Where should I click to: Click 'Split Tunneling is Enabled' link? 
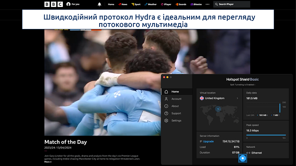(x=242, y=85)
